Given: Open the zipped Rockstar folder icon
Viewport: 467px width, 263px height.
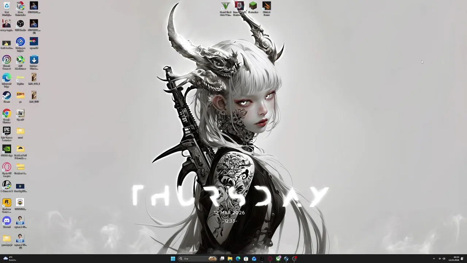Looking at the screenshot, I should point(20,169).
